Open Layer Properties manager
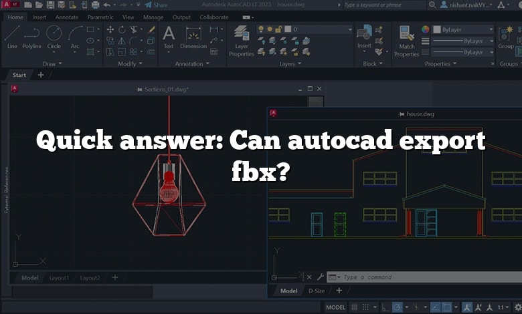Screen dimensions: 522x314 coord(242,41)
